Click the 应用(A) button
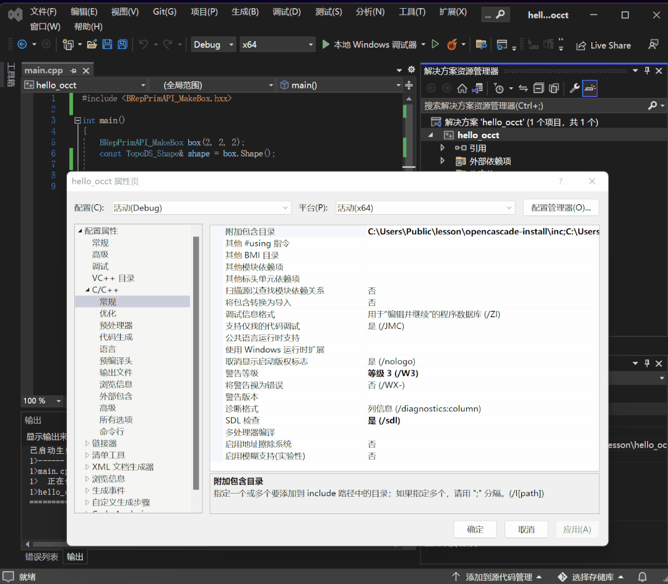Viewport: 668px width, 584px height. 576,529
